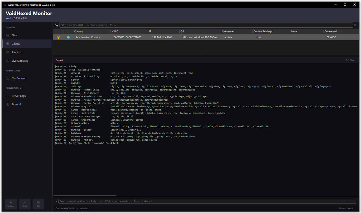Open the Tools wrench button

tap(25, 204)
